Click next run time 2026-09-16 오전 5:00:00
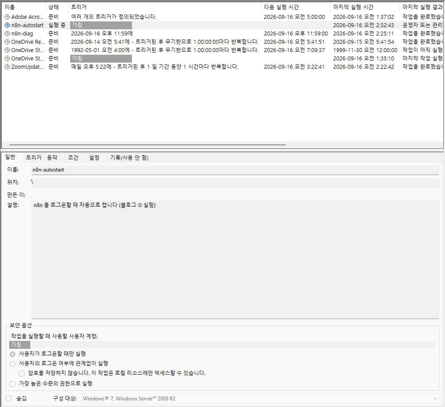Viewport: 445px width, 407px height. 294,17
